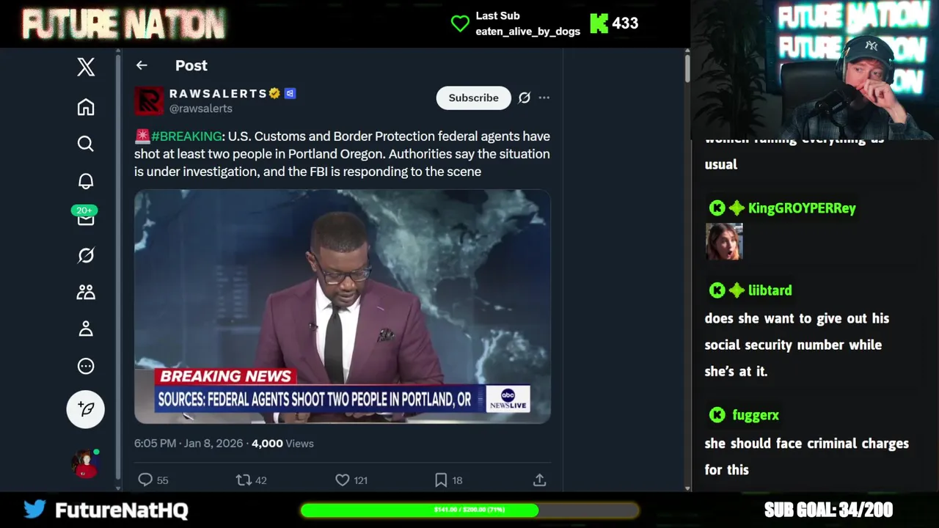Click the #BREAKING hashtag

(186, 136)
